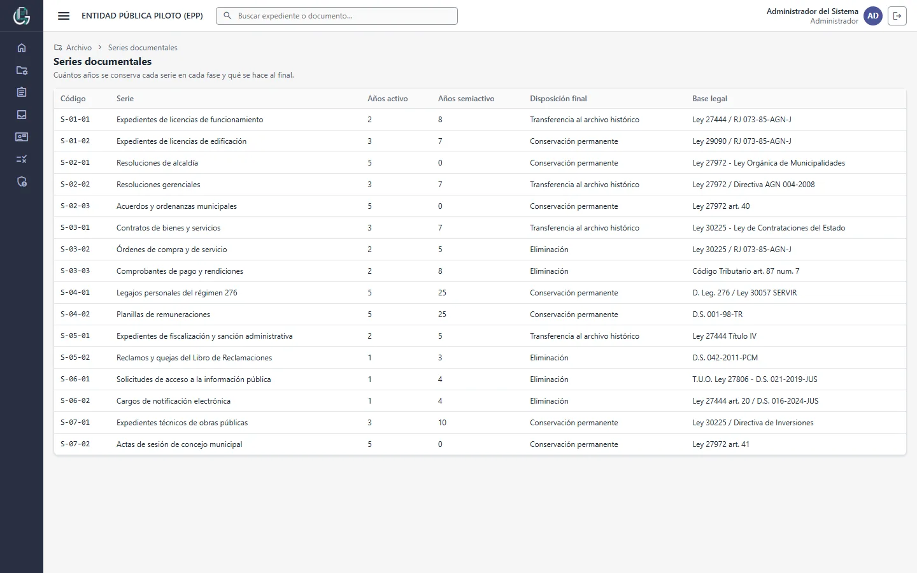917x573 pixels.
Task: Open the contact card sidebar icon
Action: 22,137
